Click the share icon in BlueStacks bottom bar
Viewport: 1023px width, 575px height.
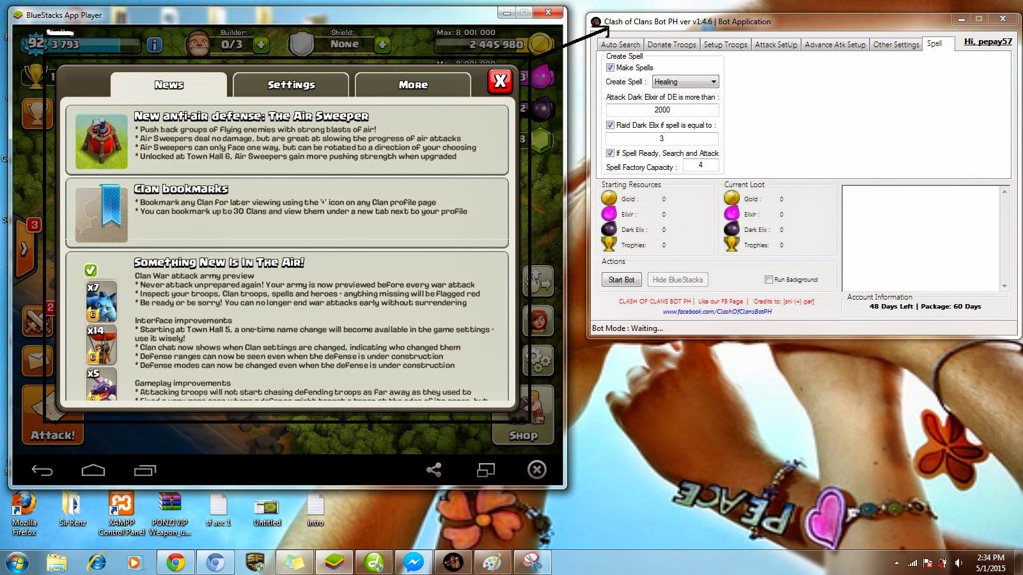(x=434, y=470)
